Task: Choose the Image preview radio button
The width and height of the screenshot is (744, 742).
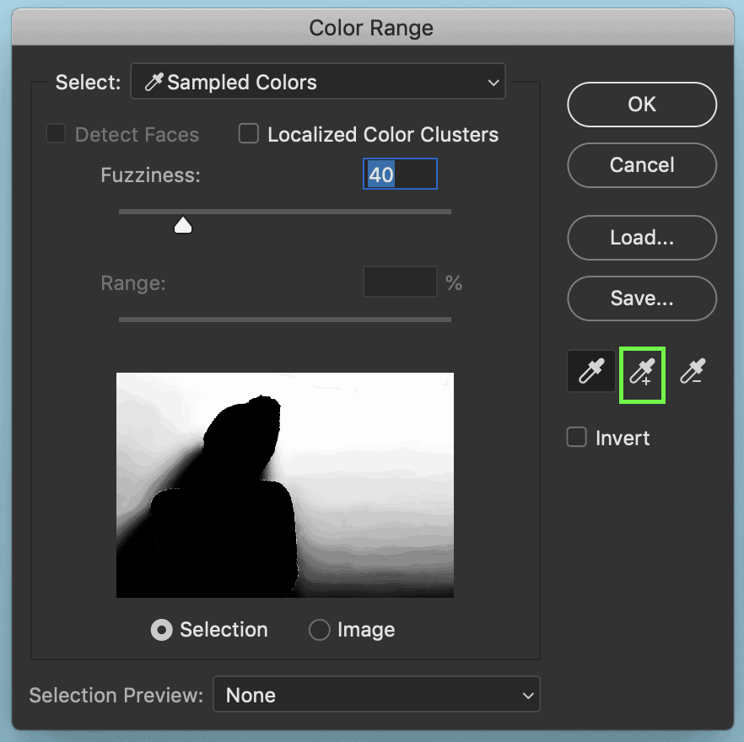Action: [x=320, y=630]
